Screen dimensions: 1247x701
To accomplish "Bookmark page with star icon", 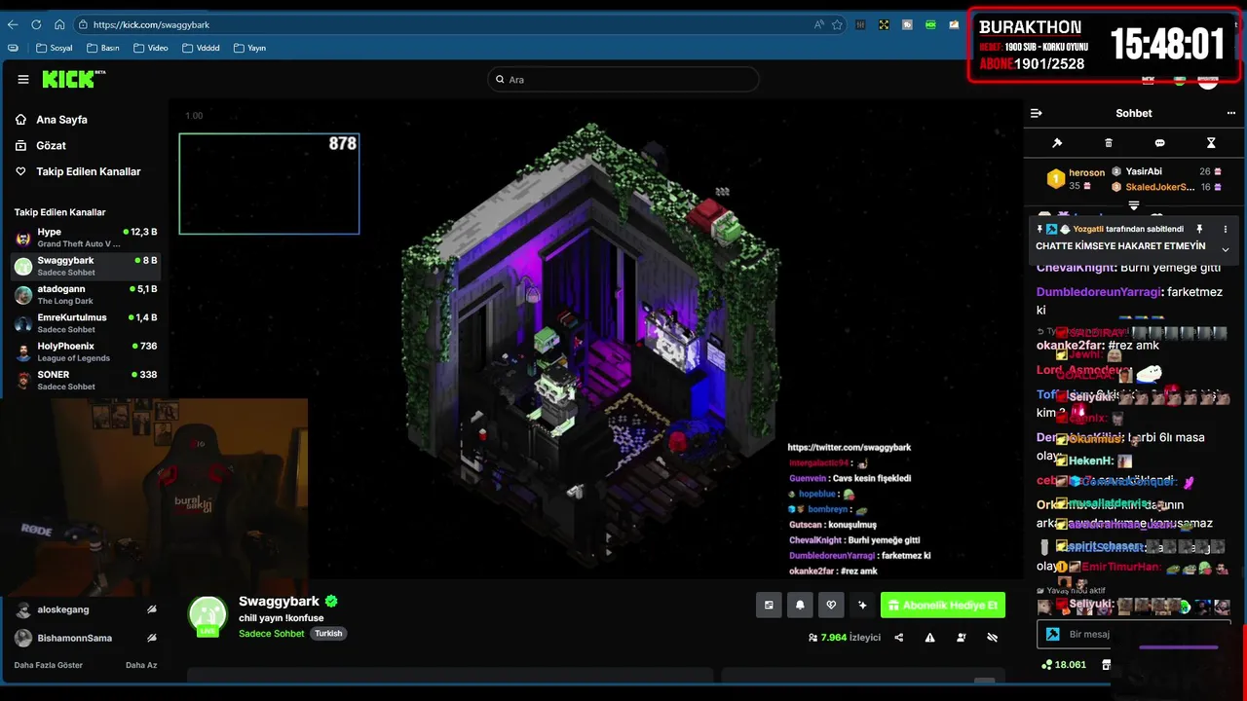I will (x=837, y=24).
